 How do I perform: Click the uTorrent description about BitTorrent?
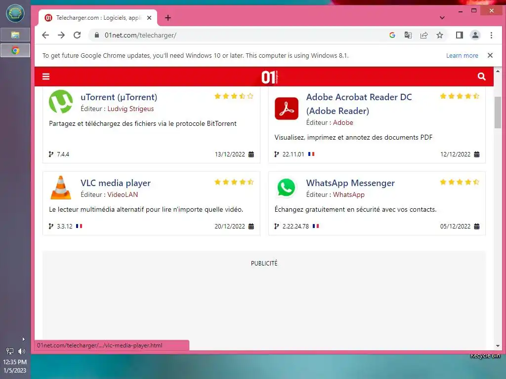point(143,123)
